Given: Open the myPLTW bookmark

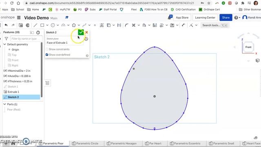Looking at the screenshot, I should point(63,9).
